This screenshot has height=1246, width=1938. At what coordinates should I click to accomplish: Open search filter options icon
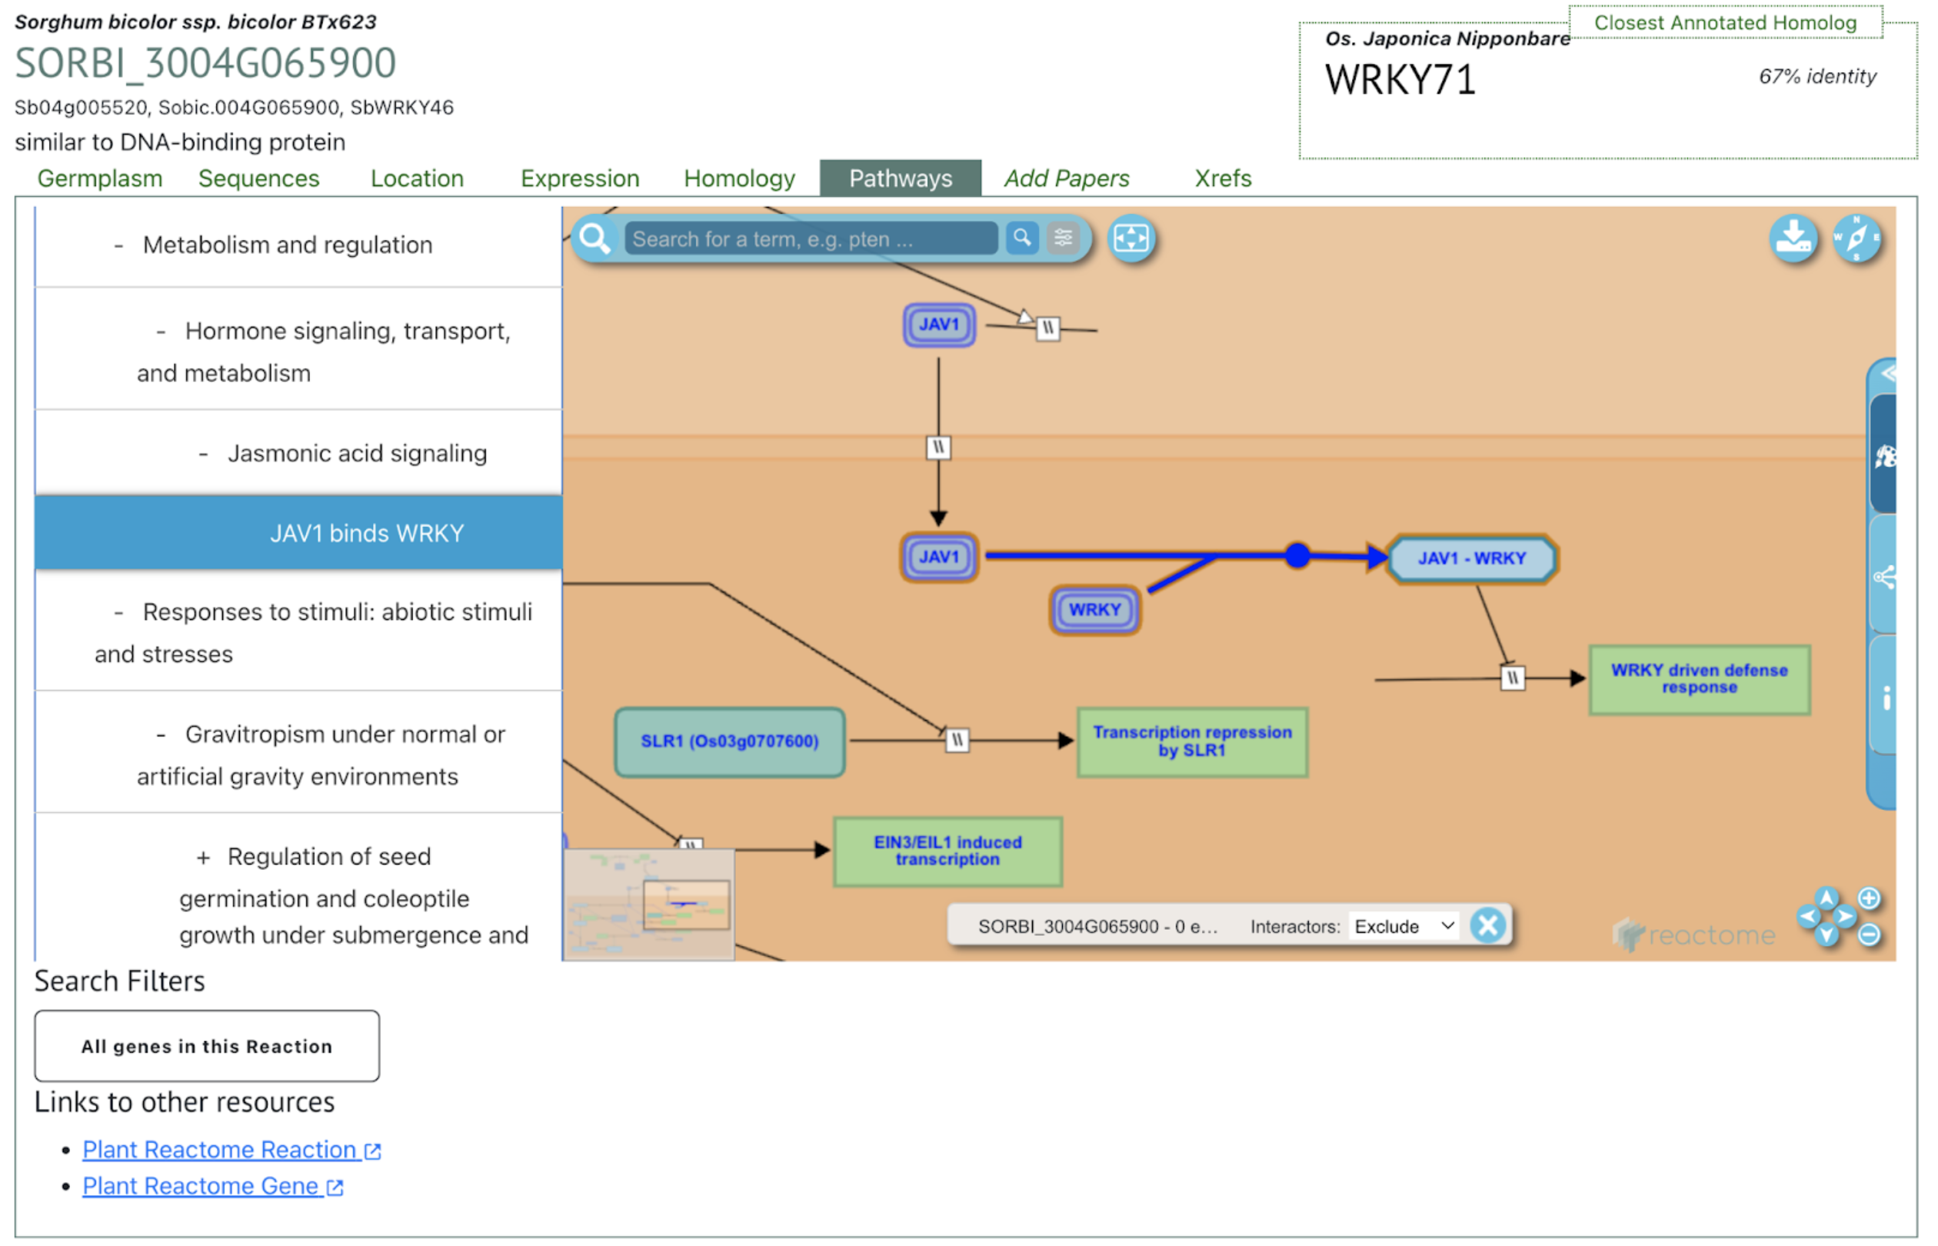tap(1063, 238)
